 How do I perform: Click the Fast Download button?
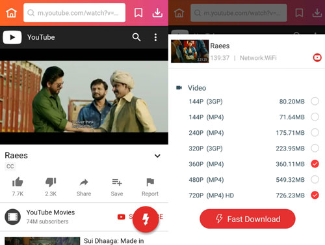pos(248,219)
